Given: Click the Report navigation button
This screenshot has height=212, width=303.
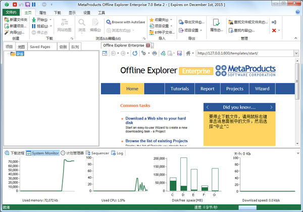Looking at the screenshot, I should click(x=208, y=89).
